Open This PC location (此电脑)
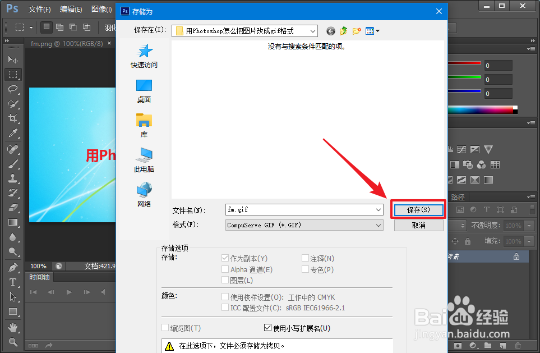540x353 pixels. (144, 161)
